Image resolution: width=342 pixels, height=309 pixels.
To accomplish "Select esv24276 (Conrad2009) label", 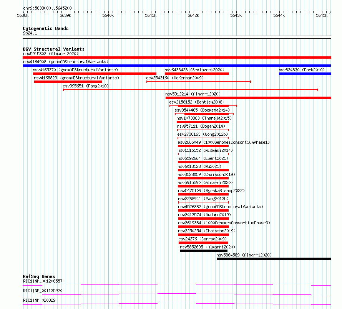I will (203, 239).
